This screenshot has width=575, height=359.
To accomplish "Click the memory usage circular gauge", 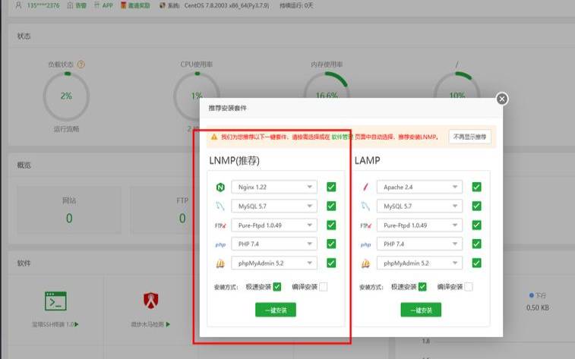I will click(x=327, y=93).
